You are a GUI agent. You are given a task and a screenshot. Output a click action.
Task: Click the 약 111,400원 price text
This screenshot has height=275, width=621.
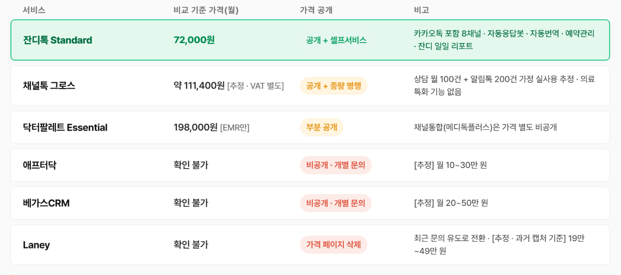click(x=199, y=86)
